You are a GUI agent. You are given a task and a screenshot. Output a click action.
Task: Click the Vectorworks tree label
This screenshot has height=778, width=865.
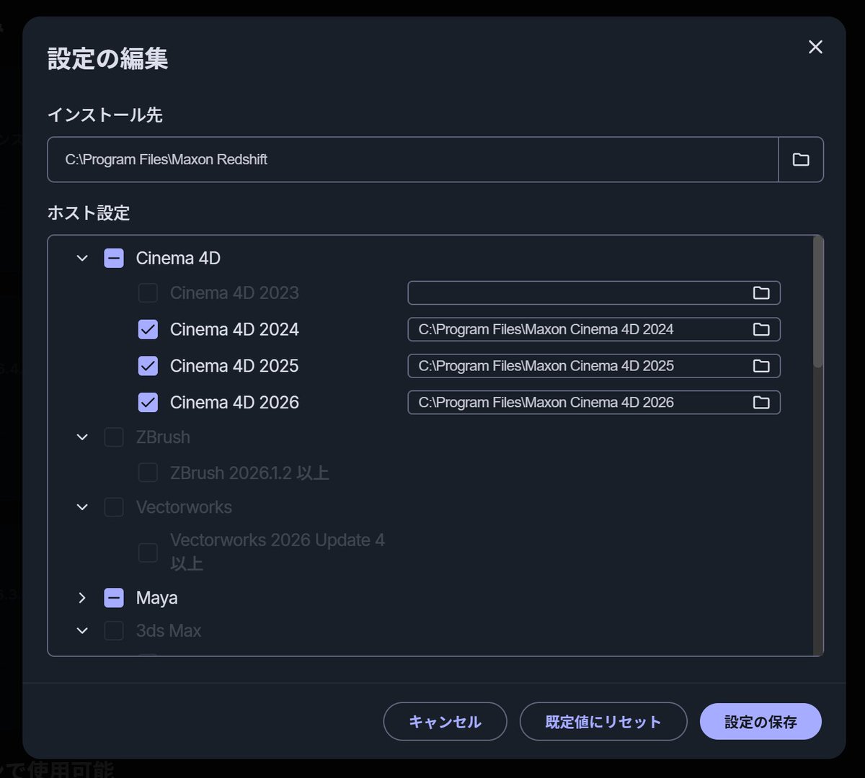pyautogui.click(x=184, y=507)
